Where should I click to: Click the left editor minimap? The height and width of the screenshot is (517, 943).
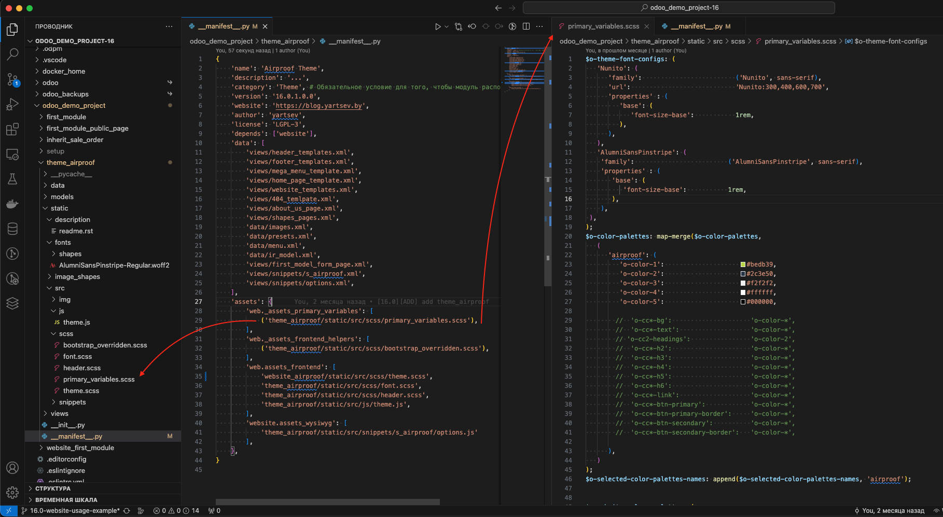524,70
